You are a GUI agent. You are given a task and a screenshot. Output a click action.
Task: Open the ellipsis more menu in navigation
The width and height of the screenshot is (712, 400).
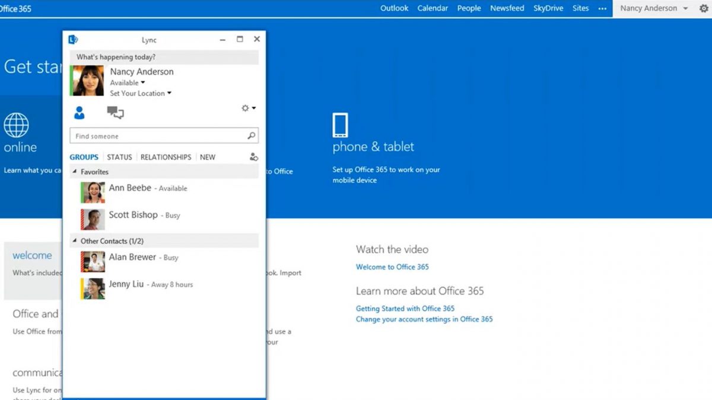602,8
